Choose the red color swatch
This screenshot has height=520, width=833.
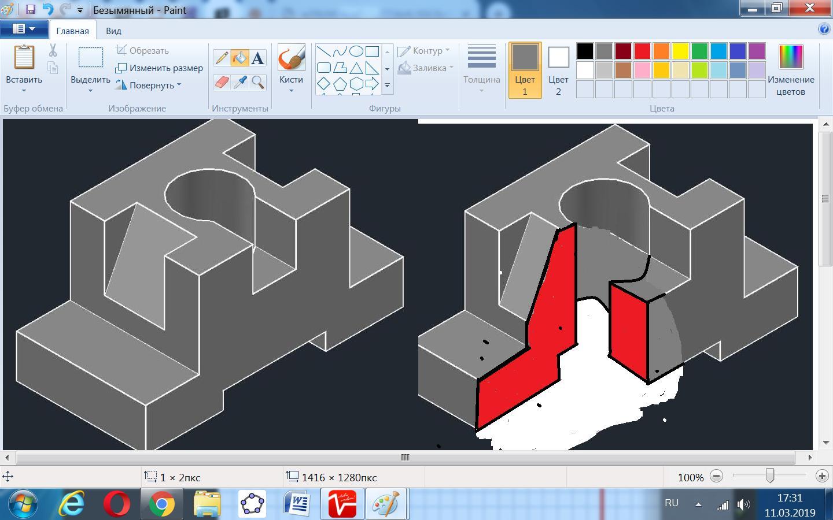point(642,51)
